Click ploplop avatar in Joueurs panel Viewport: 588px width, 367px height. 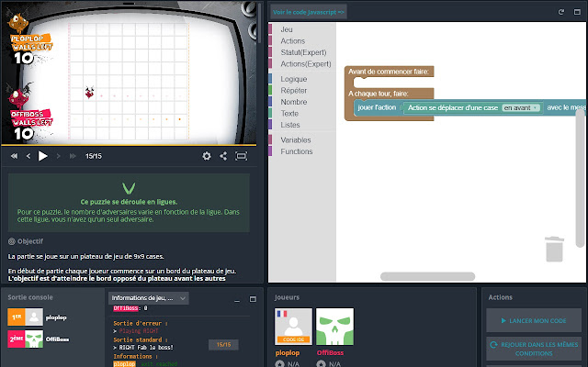(x=293, y=327)
